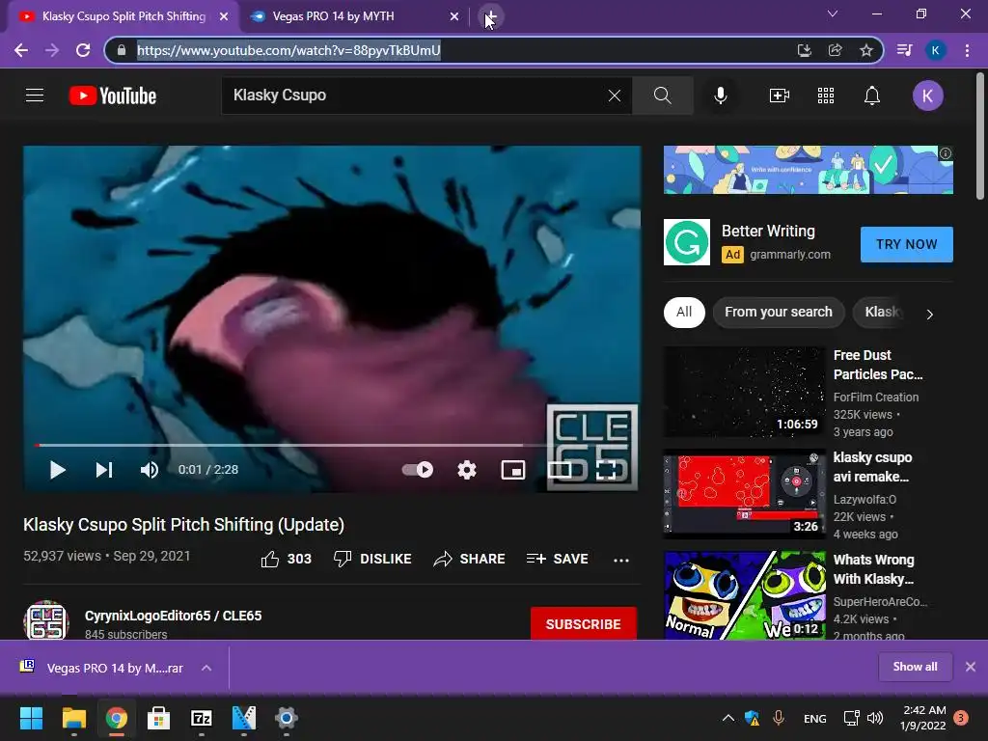Click the search magnifier button
The width and height of the screenshot is (988, 741).
point(662,96)
